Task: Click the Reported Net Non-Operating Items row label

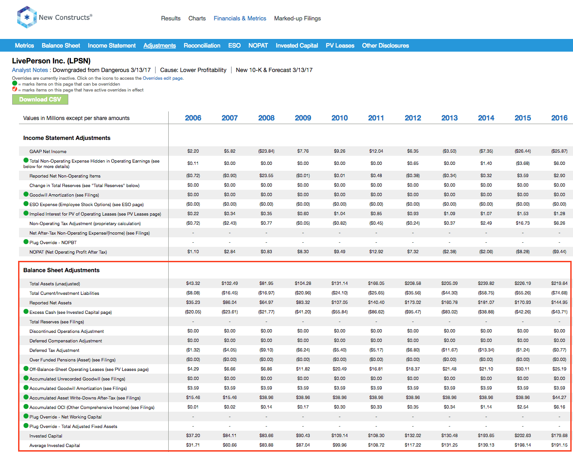Action: pos(65,176)
